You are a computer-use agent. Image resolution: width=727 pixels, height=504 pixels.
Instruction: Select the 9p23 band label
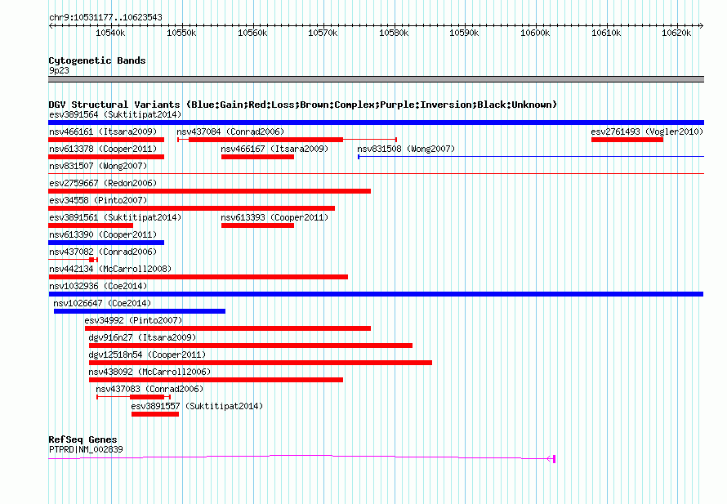click(x=59, y=70)
